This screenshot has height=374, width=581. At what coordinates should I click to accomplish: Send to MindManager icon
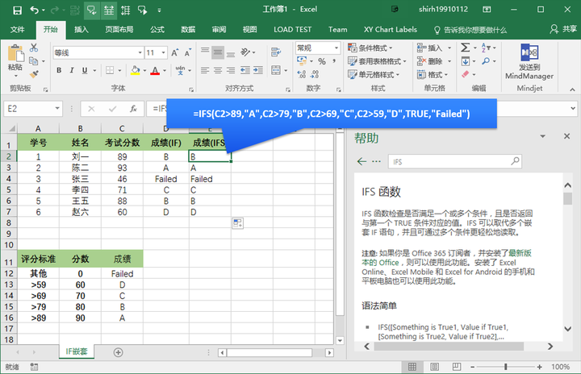(x=529, y=53)
